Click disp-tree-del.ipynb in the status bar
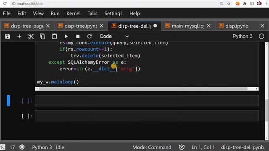The height and width of the screenshot is (151, 269). pyautogui.click(x=243, y=147)
